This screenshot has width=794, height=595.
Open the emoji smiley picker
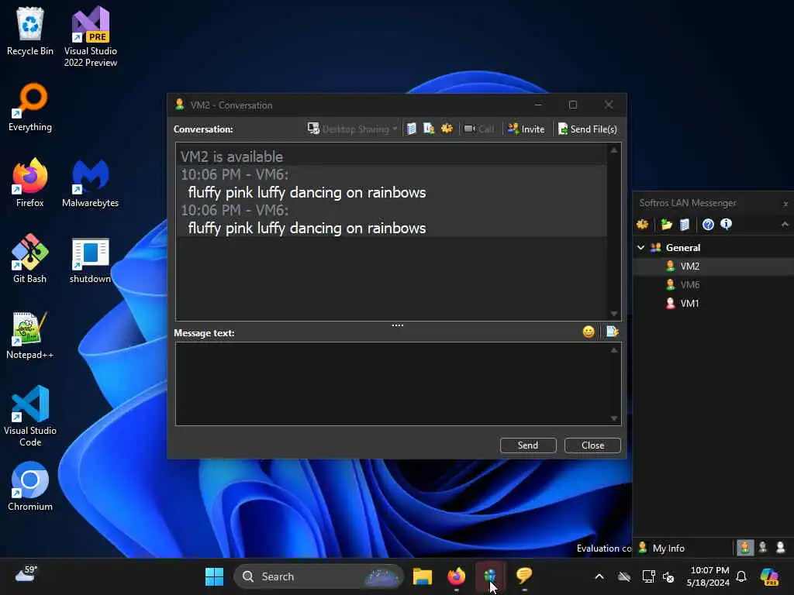[x=589, y=332]
